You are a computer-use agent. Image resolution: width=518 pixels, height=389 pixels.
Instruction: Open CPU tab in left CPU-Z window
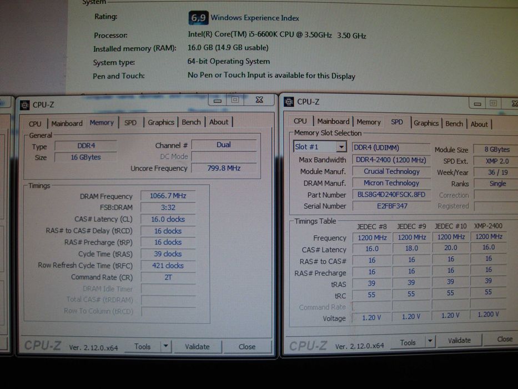point(34,124)
